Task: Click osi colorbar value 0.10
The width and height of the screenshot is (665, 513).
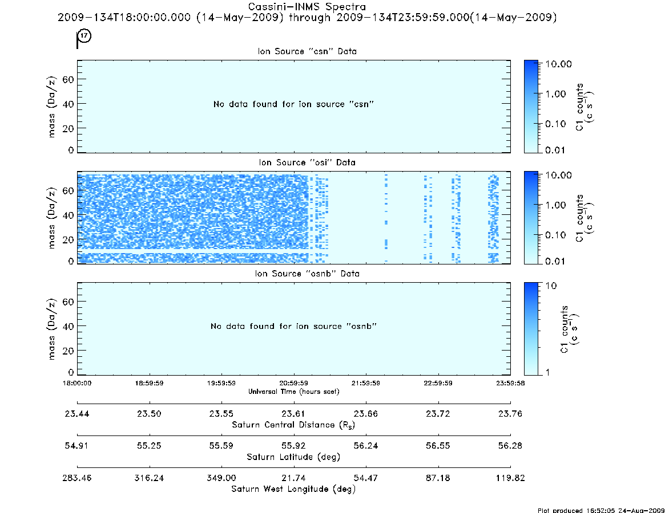Action: coord(555,235)
